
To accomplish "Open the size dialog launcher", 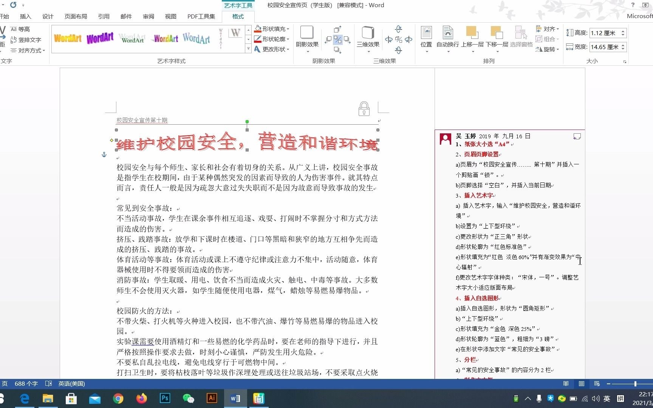I will coord(625,62).
